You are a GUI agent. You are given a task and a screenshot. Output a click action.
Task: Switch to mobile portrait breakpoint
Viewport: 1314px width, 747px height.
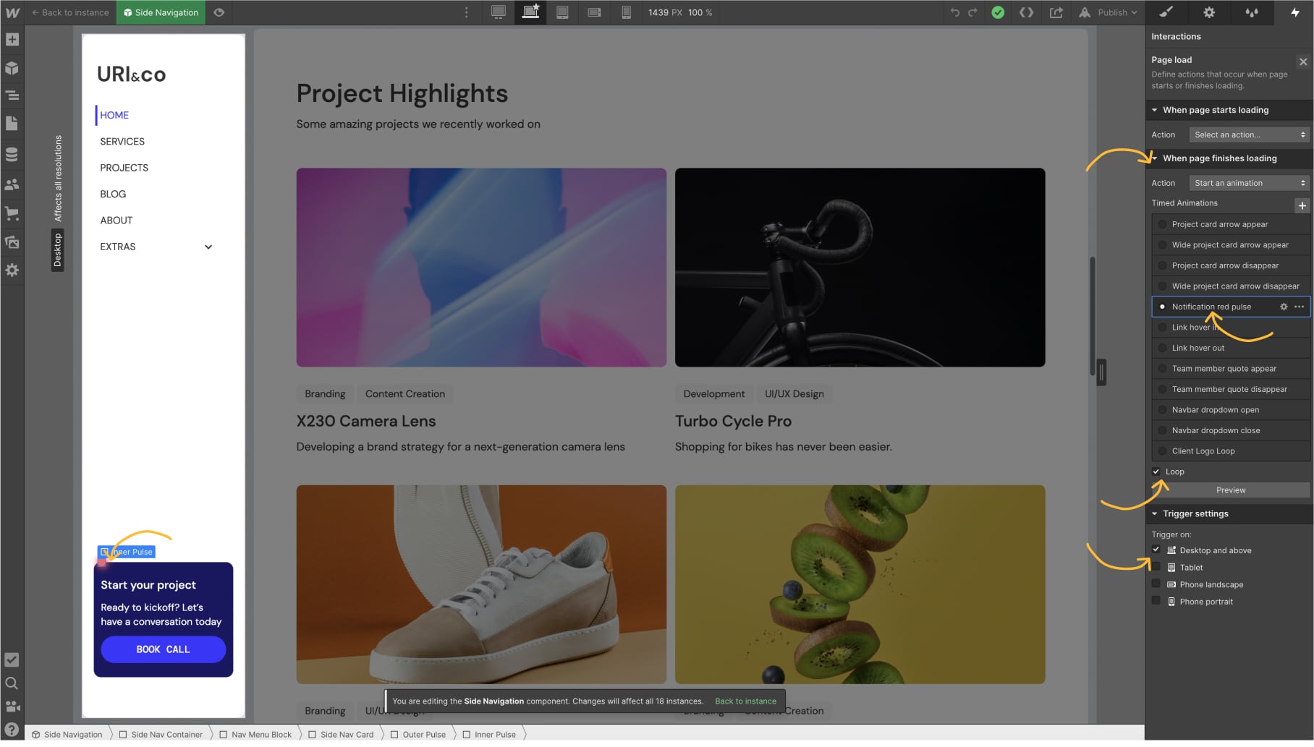point(626,12)
